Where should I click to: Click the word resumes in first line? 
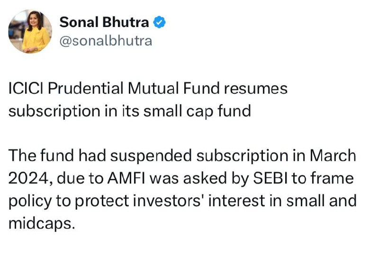point(256,88)
